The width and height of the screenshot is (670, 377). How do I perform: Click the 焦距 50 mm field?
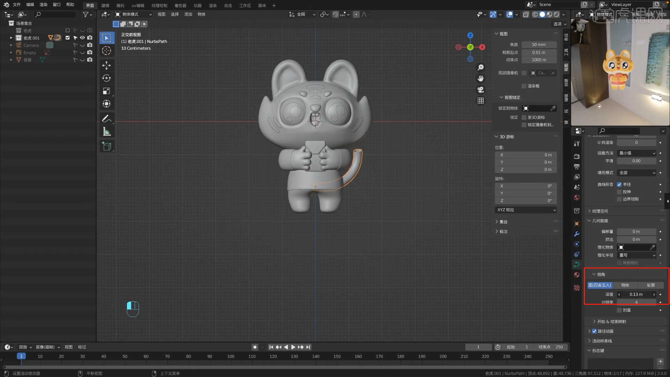coord(538,45)
